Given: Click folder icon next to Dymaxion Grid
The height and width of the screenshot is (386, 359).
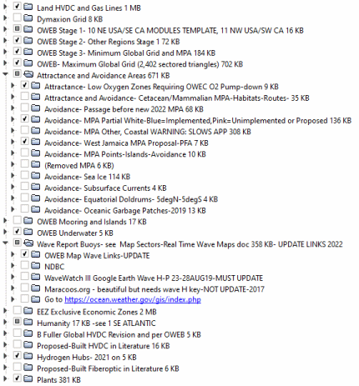Looking at the screenshot, I should [28, 18].
